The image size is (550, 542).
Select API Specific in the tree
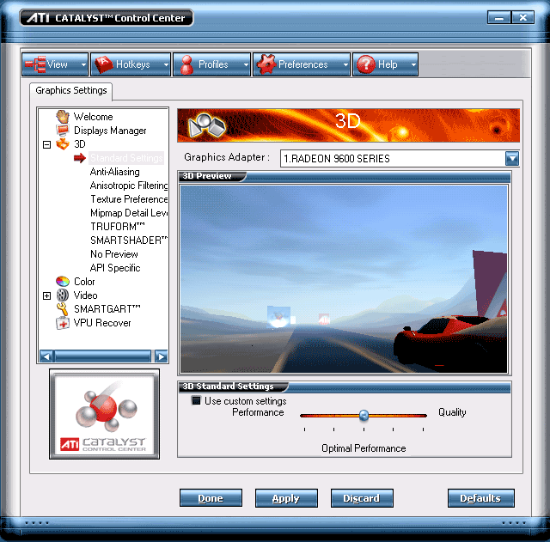pos(115,268)
